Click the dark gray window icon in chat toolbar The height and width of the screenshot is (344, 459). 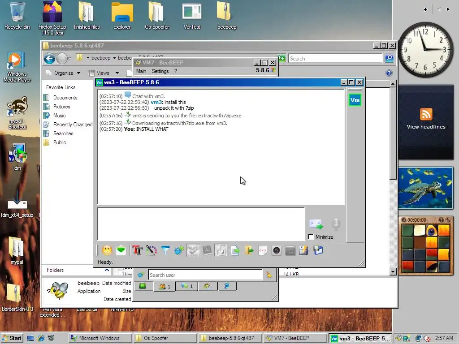290,250
